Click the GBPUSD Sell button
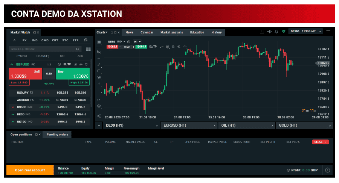Image resolution: width=339 pixels, height=183 pixels. click(x=25, y=74)
